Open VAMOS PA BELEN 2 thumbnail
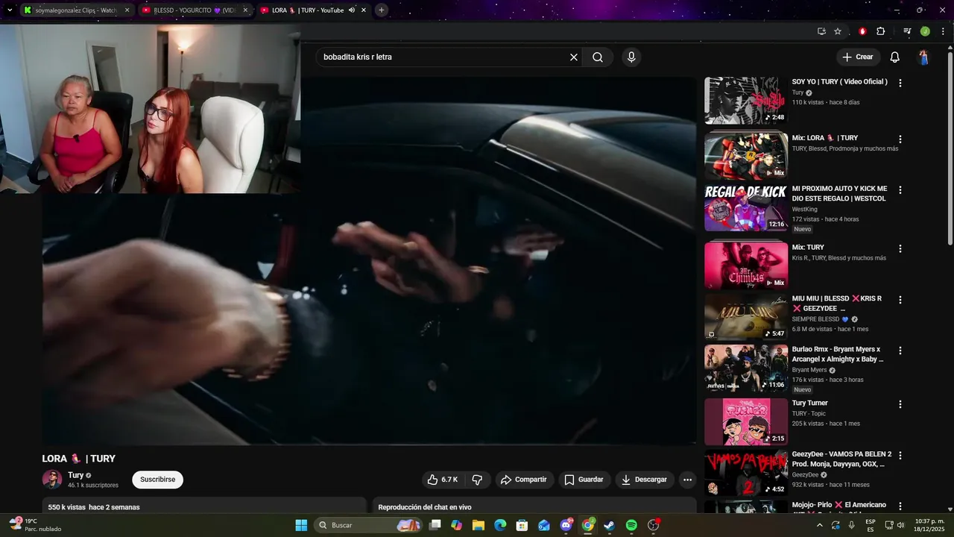This screenshot has height=537, width=954. click(746, 473)
